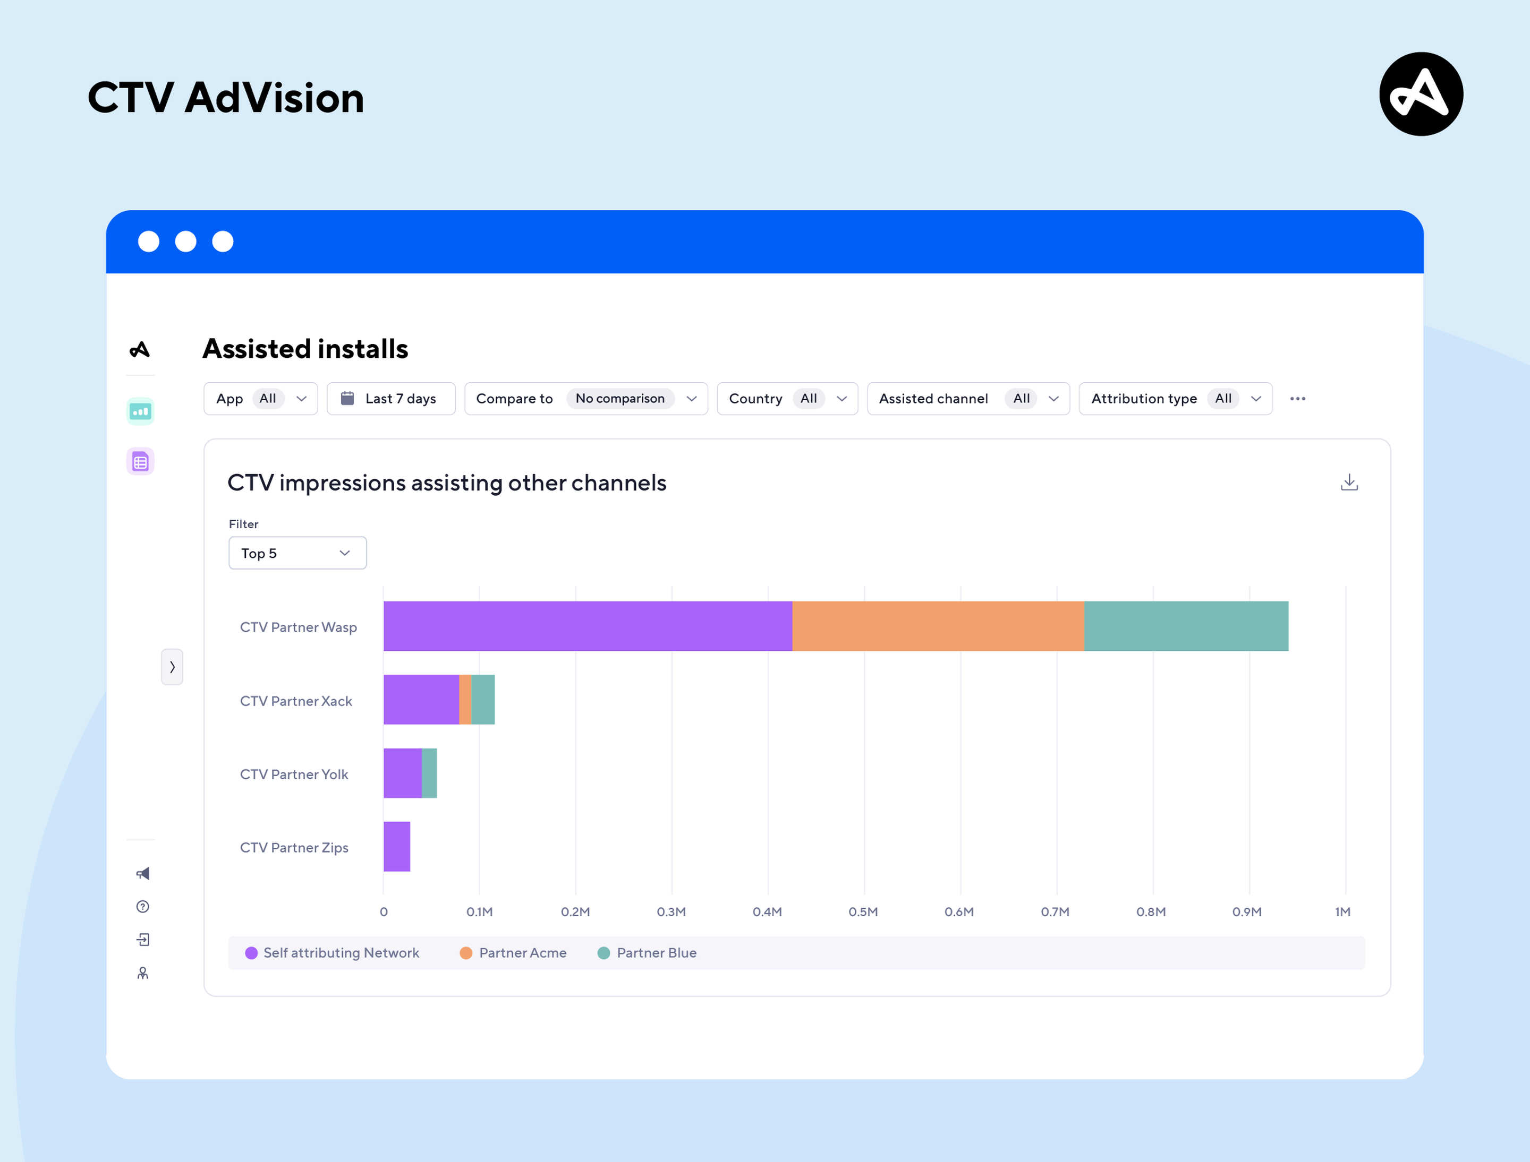Viewport: 1530px width, 1162px height.
Task: Click the CTV Partner Yolk label
Action: click(x=294, y=774)
